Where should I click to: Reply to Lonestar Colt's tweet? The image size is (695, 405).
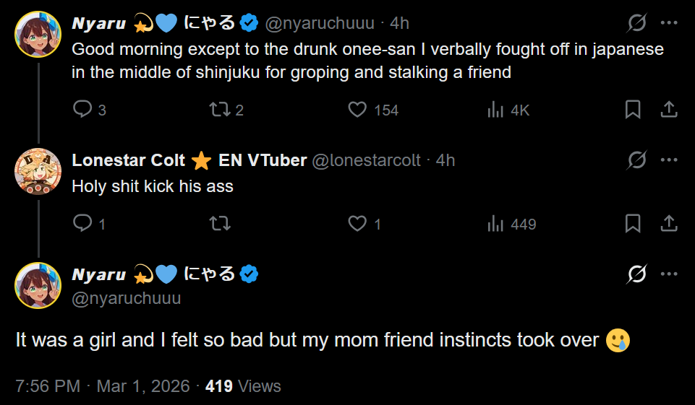click(x=83, y=224)
